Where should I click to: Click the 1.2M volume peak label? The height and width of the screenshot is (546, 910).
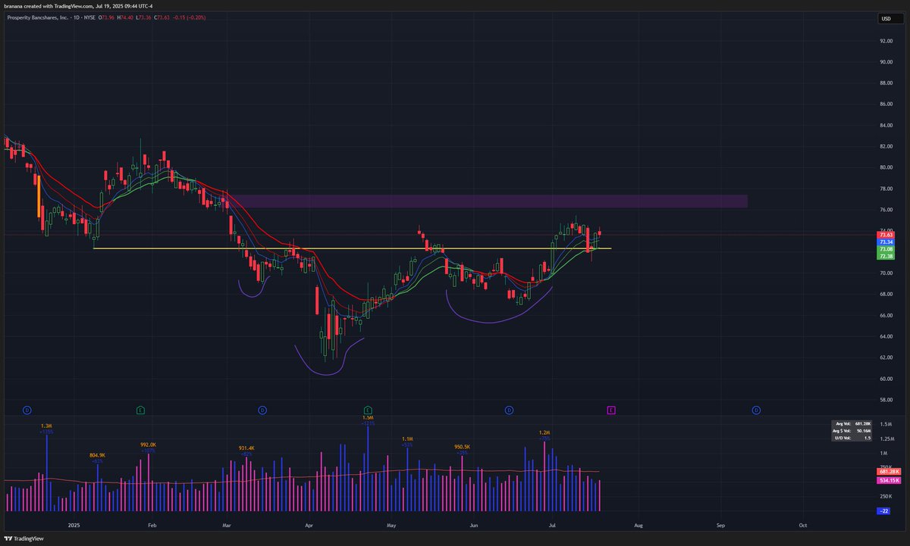544,432
